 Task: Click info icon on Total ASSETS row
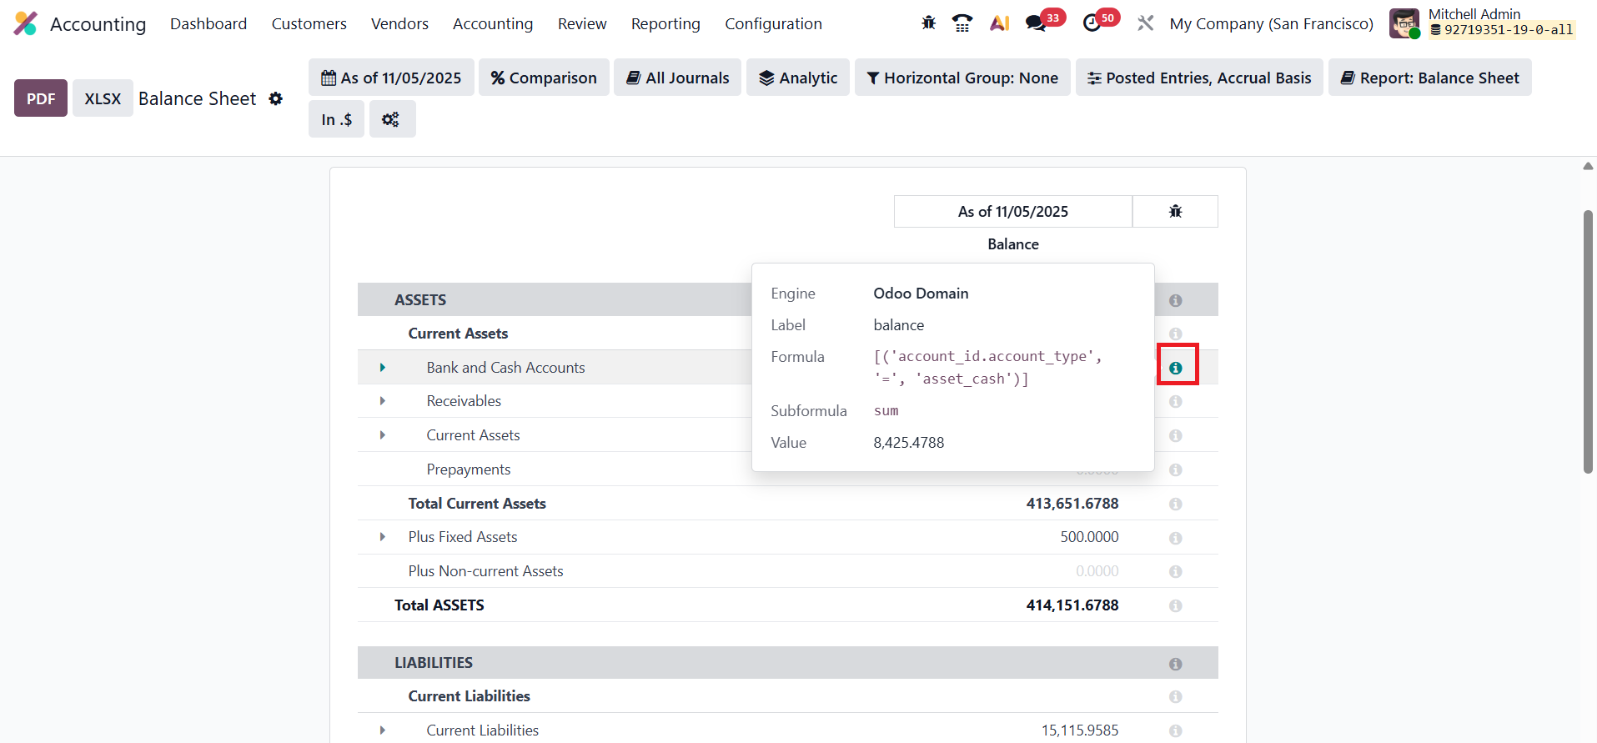1175,606
